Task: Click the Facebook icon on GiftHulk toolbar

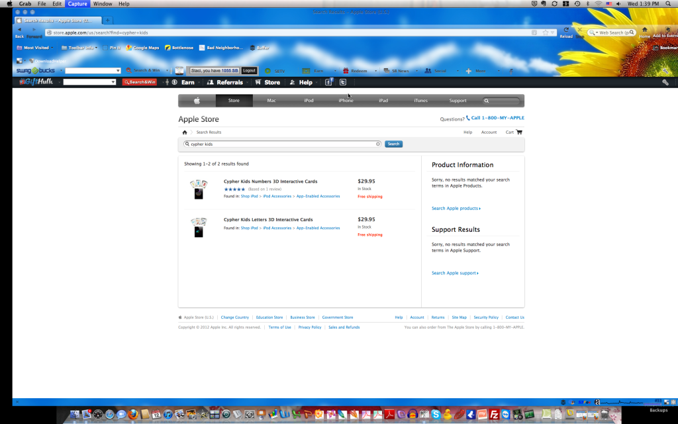Action: point(328,82)
